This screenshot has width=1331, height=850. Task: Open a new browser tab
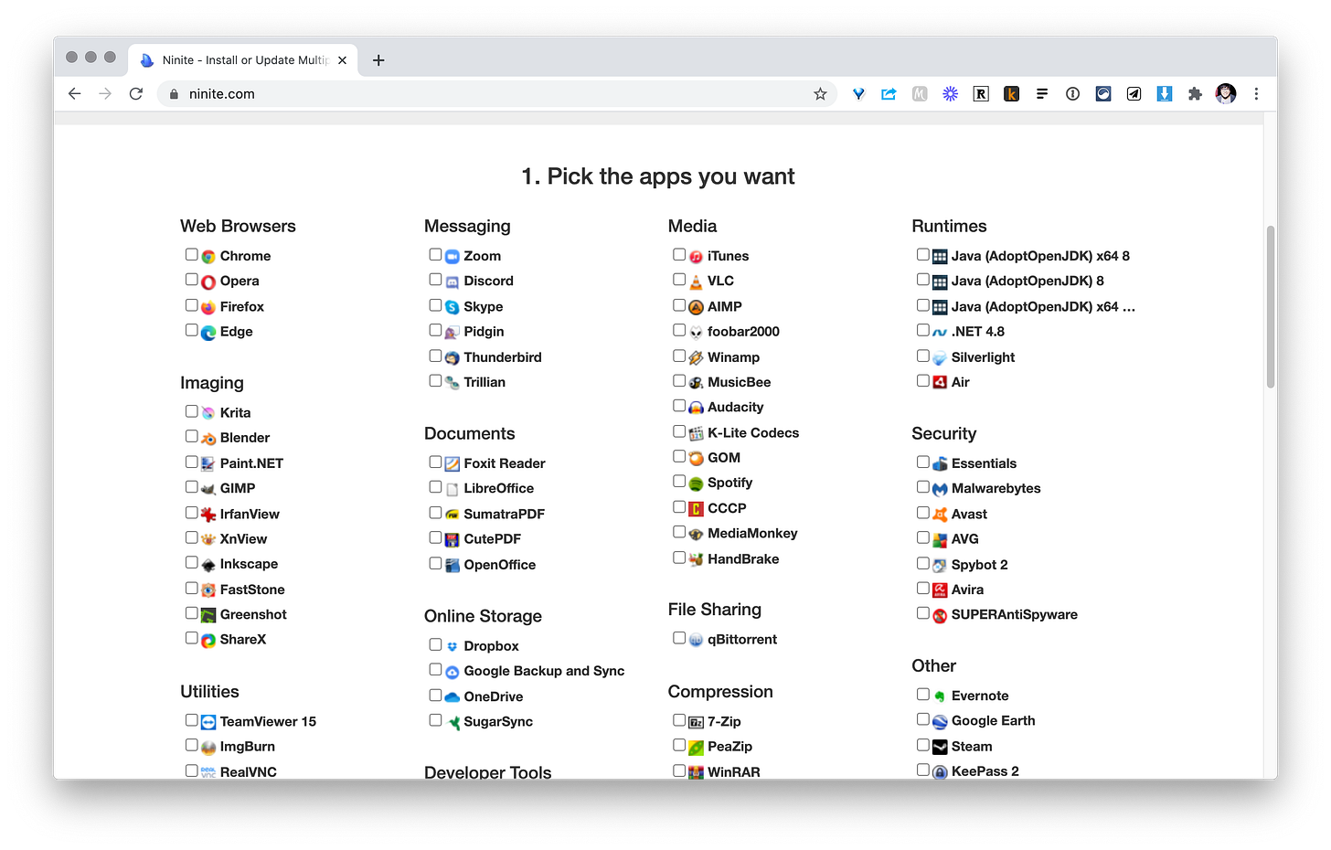(x=378, y=60)
